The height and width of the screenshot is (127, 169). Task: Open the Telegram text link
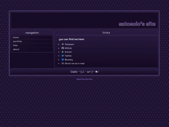69,44
